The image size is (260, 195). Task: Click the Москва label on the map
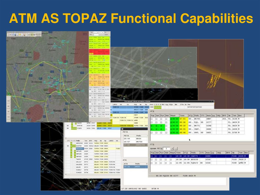pyautogui.click(x=57, y=111)
